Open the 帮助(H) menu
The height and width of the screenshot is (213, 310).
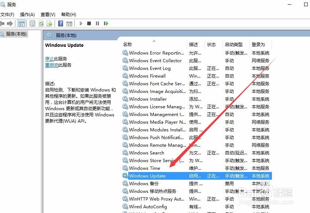coord(69,14)
